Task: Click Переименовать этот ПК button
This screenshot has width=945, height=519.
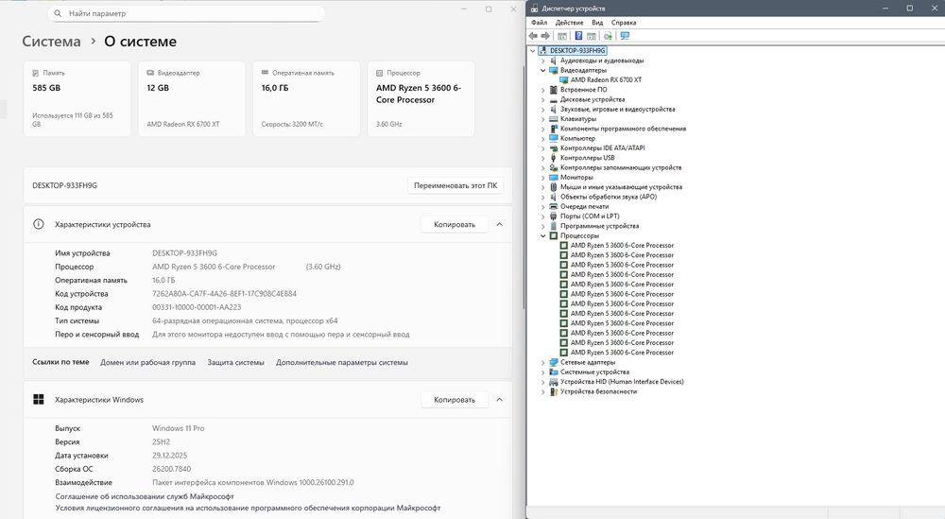Action: tap(455, 185)
